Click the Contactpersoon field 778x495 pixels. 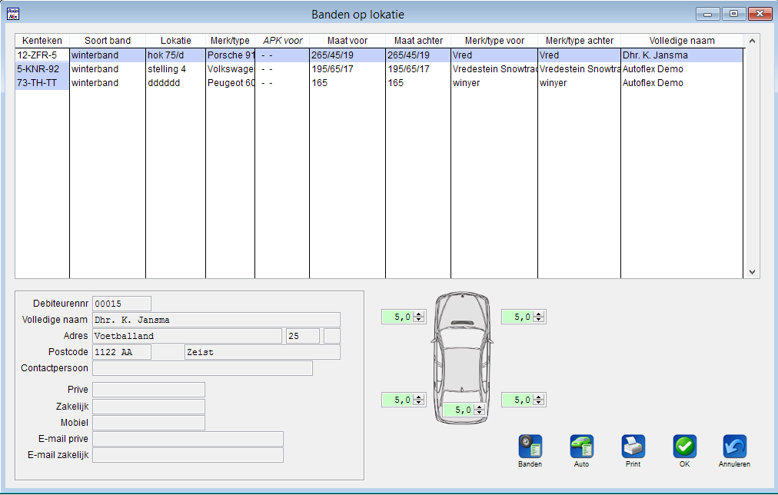point(202,368)
